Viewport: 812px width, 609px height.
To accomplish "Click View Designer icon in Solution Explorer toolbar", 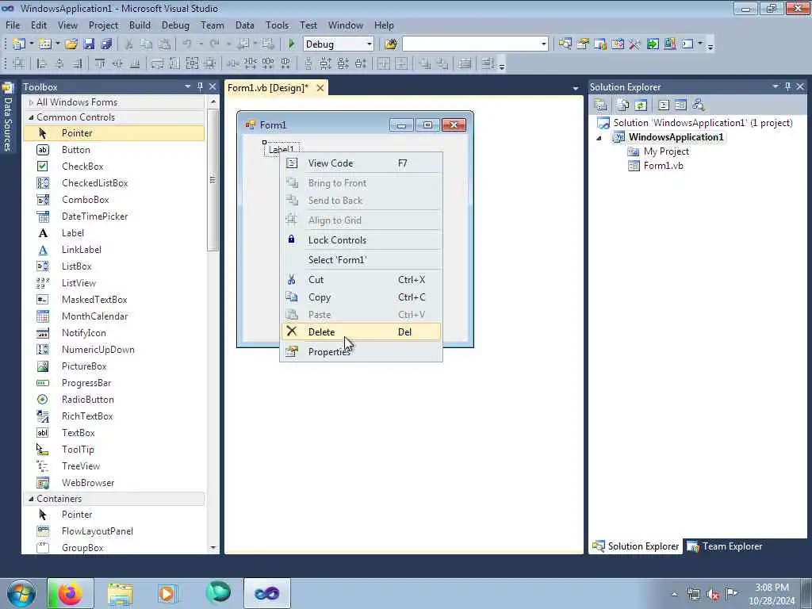I will click(680, 105).
